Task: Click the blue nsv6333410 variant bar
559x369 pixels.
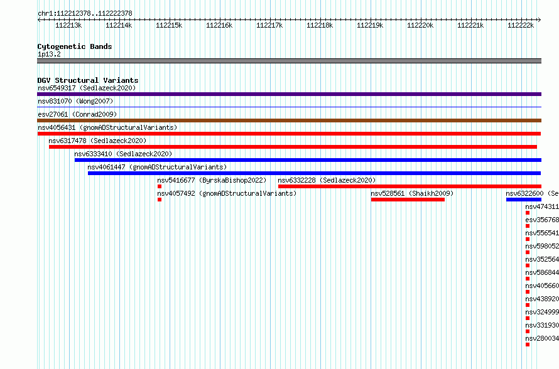Action: [308, 160]
